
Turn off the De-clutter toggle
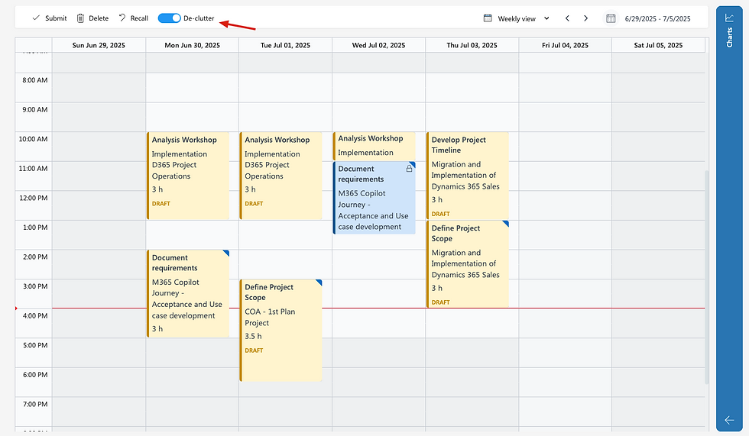(x=170, y=18)
